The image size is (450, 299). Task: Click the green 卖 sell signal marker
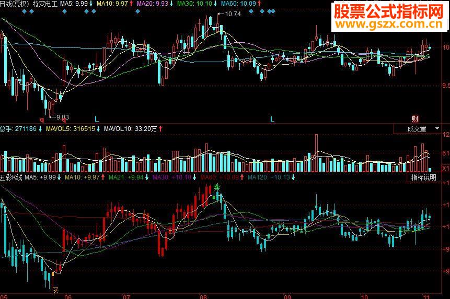(x=217, y=188)
